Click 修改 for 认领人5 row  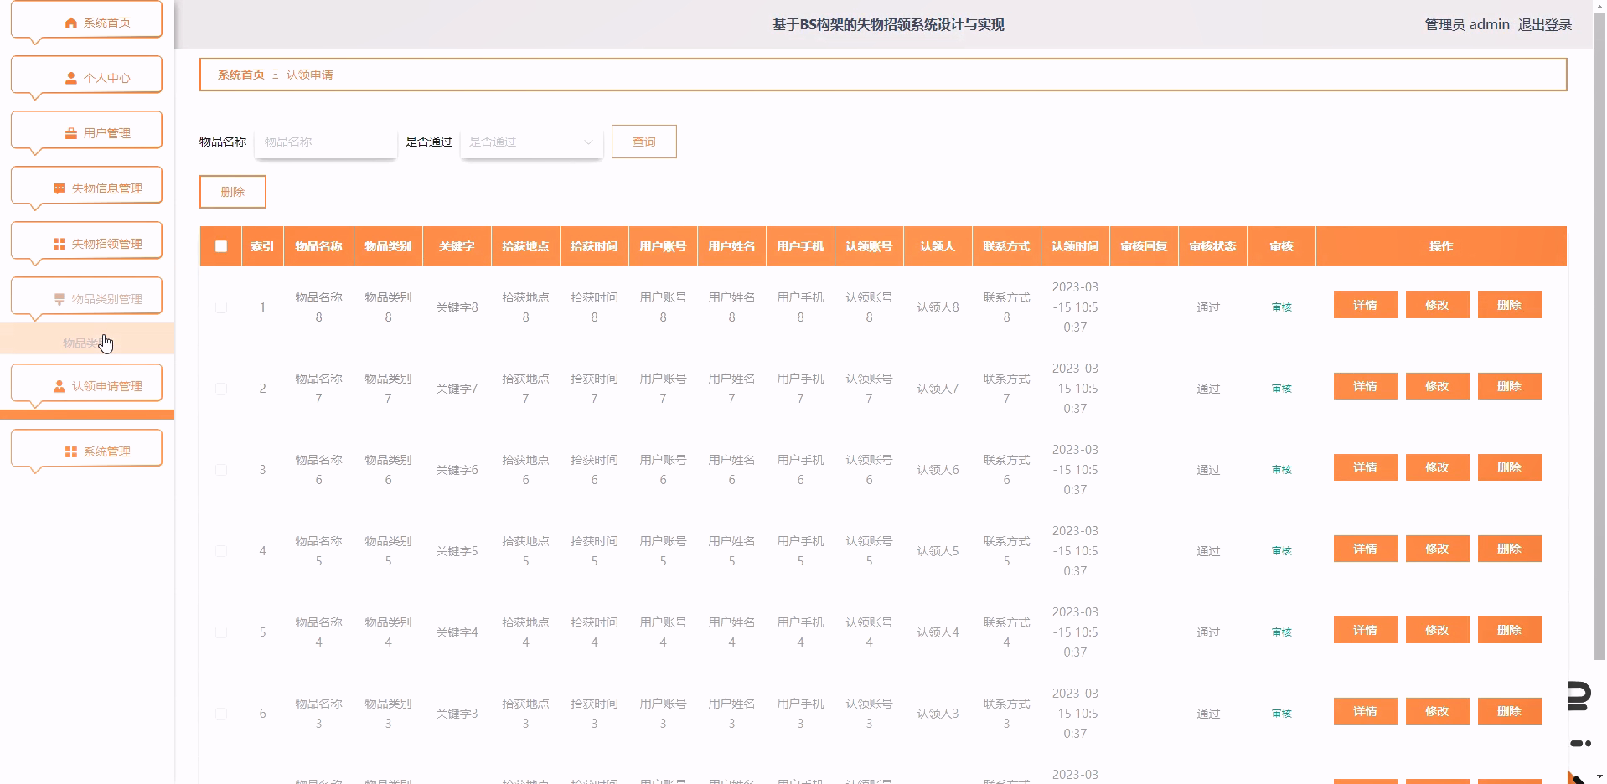[x=1438, y=549]
